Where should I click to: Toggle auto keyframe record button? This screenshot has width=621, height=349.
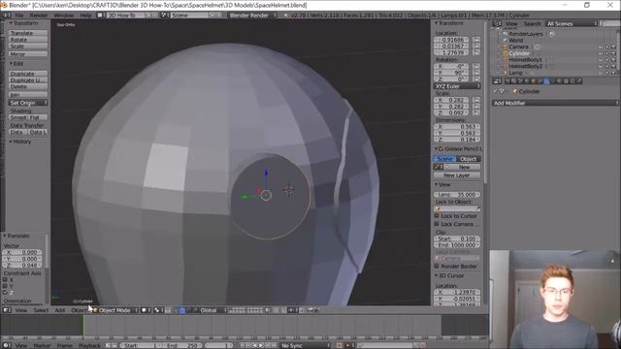point(339,345)
